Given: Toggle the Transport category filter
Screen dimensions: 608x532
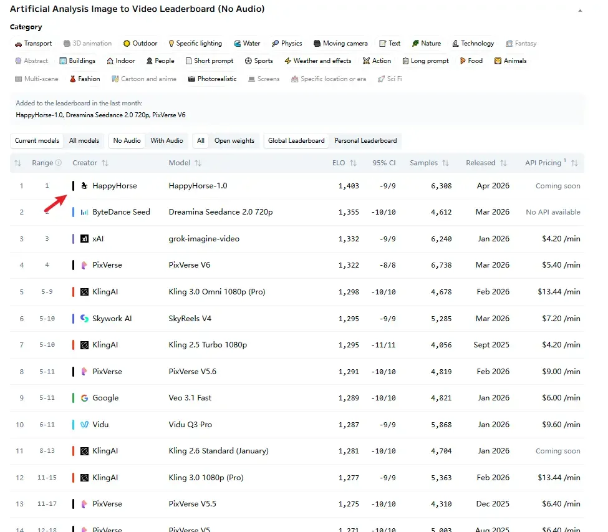Looking at the screenshot, I should [33, 44].
